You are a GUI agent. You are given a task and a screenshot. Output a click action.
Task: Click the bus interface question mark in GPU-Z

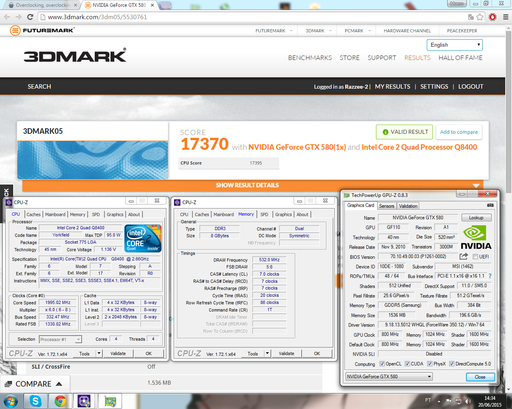(x=490, y=276)
